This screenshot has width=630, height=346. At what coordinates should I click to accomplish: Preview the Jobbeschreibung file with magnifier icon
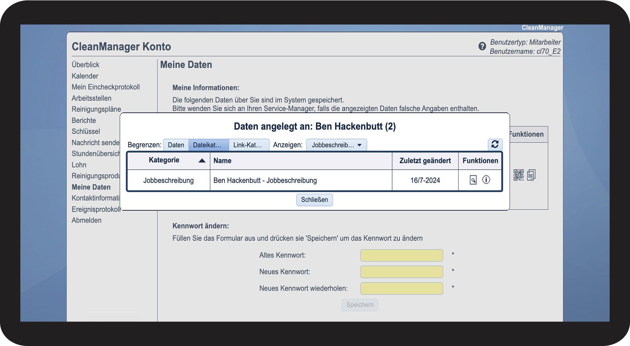point(473,180)
